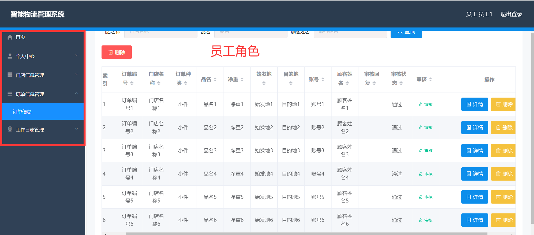Toggle the 个人中心 chevron arrow

click(77, 55)
